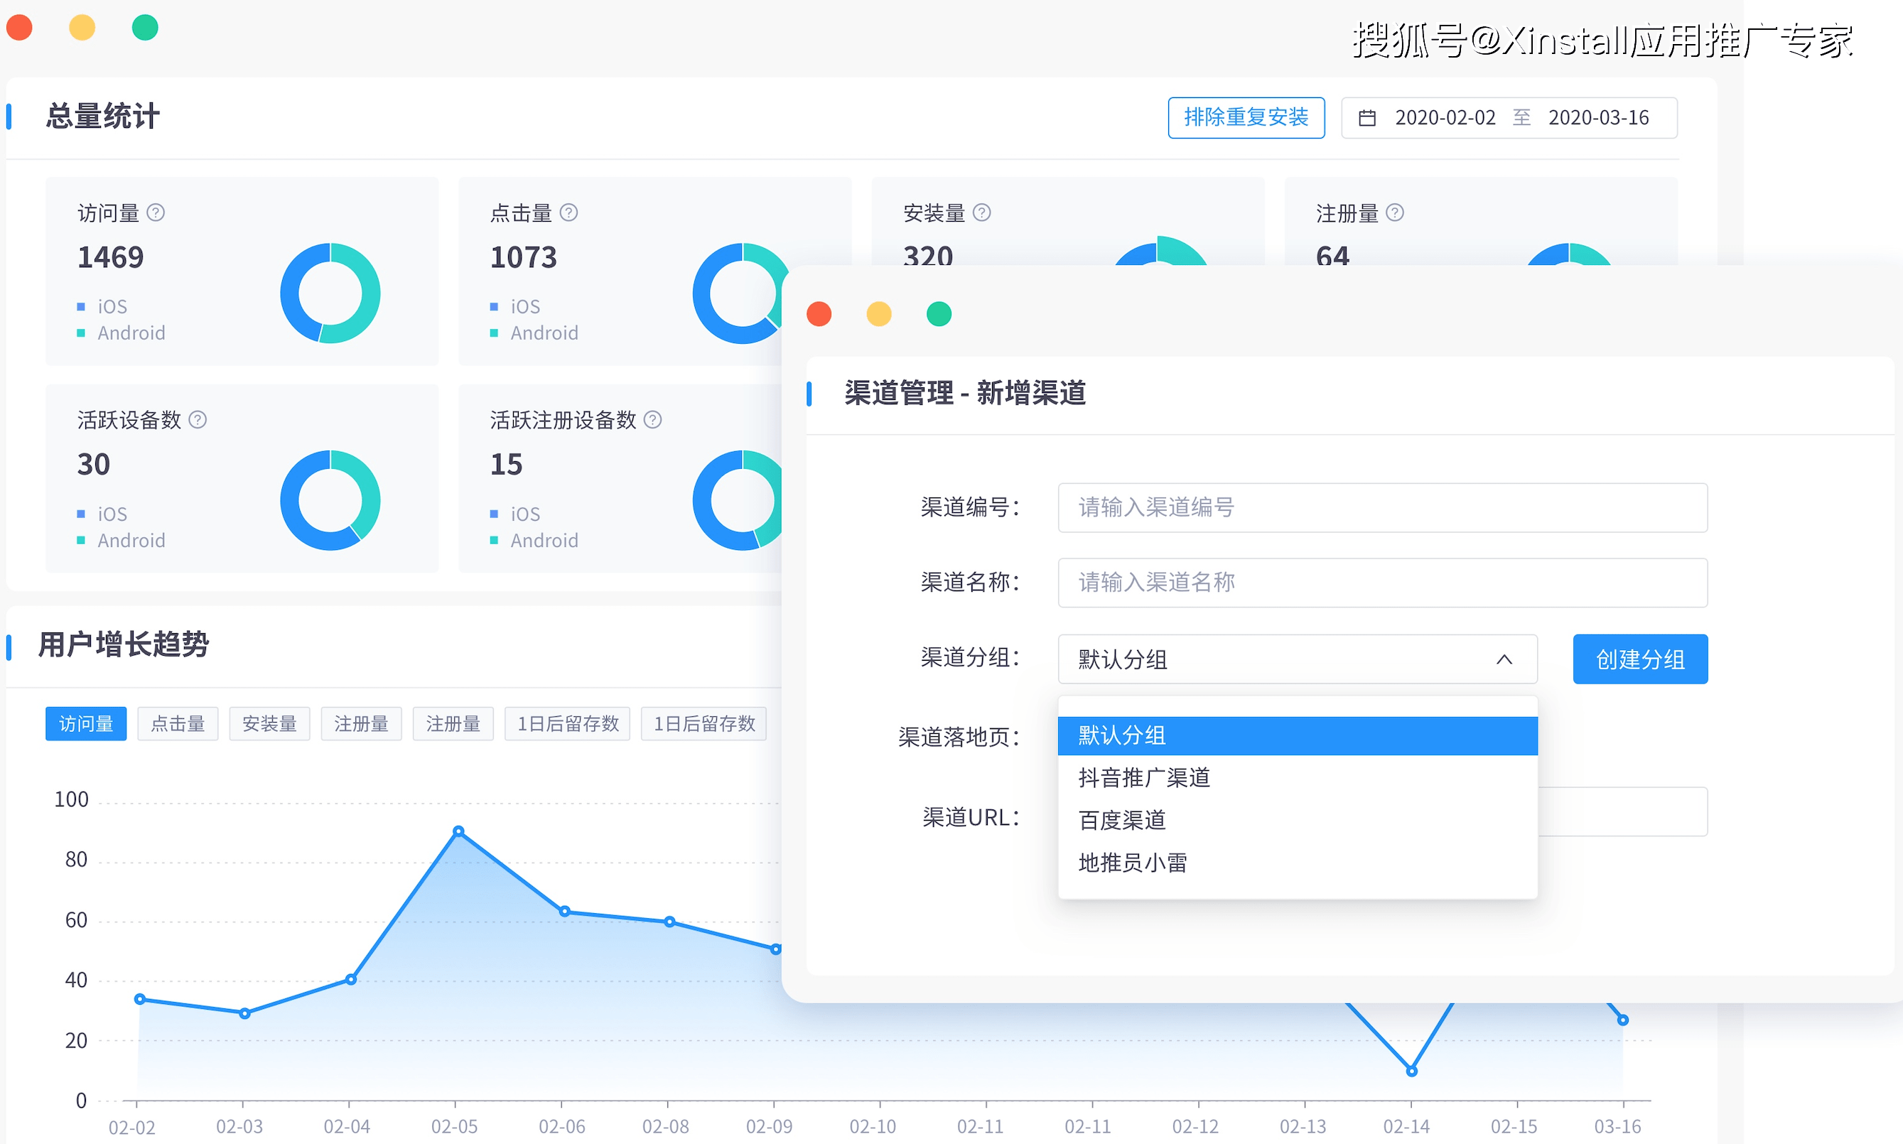Select the 地推员小雷 group option
This screenshot has height=1144, width=1903.
pyautogui.click(x=1133, y=863)
